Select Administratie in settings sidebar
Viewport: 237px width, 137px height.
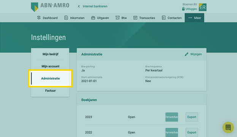click(51, 78)
